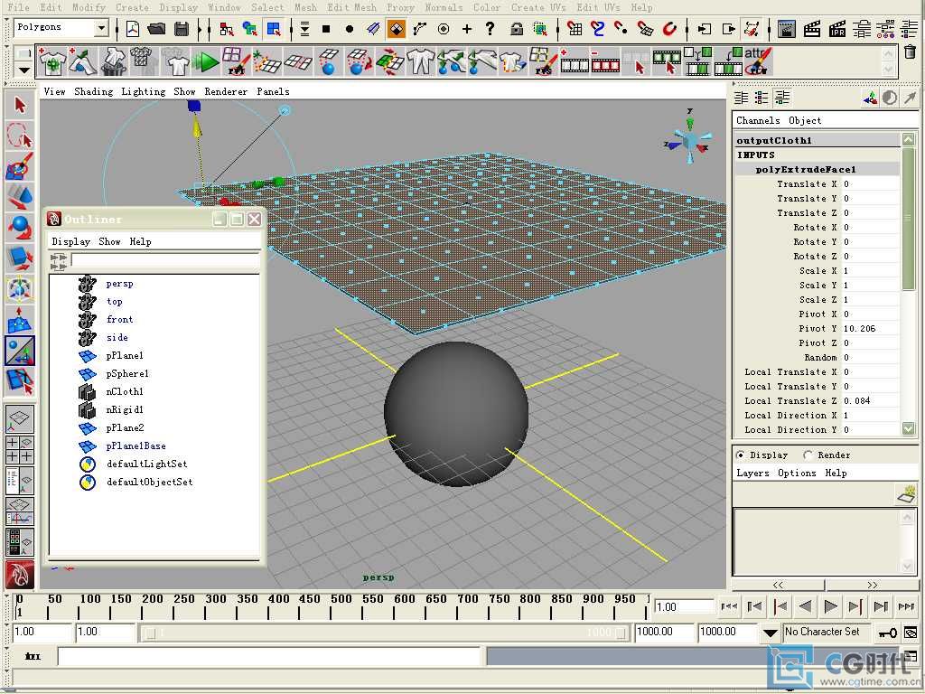Click the new layer icon in Layers panel
Screen dimensions: 925x694
[x=905, y=493]
